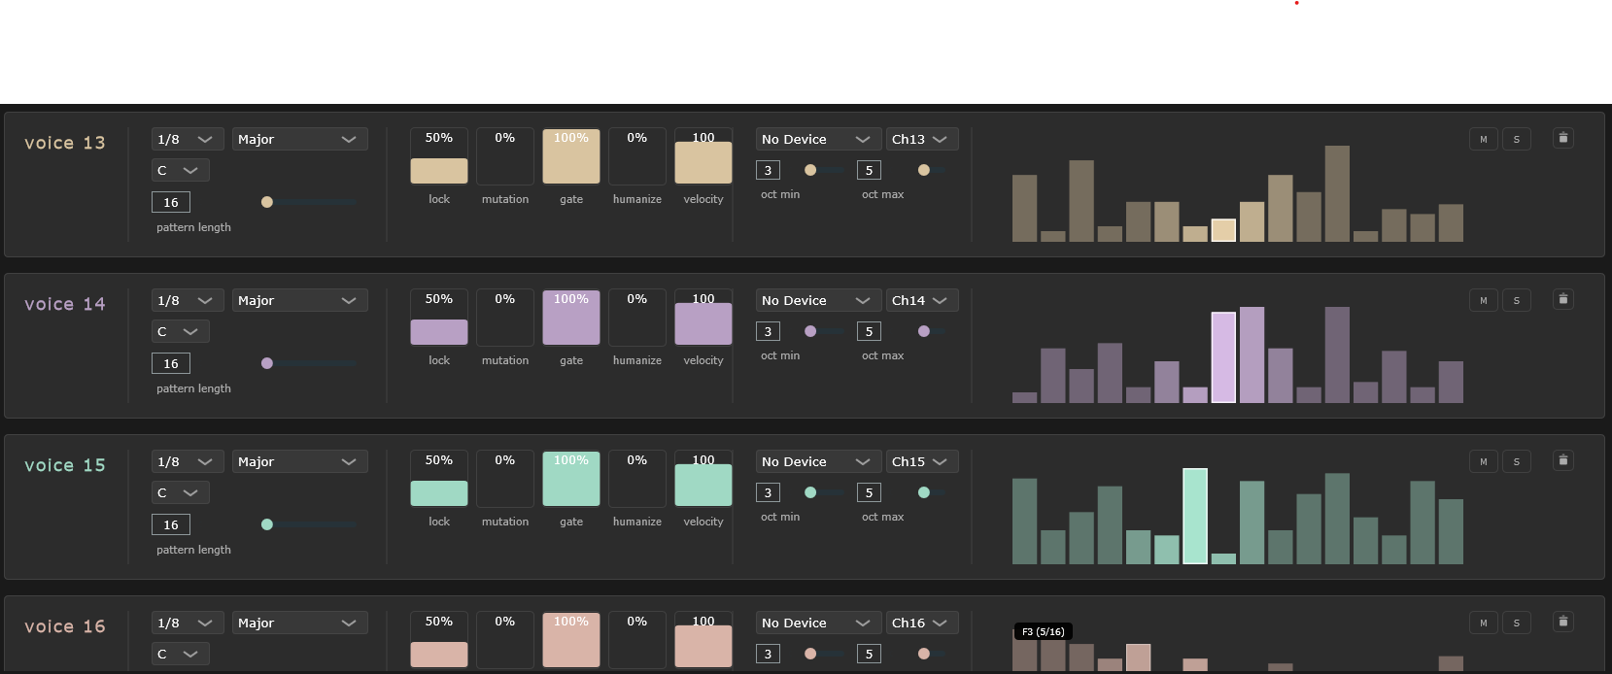
Task: Mute voice 13
Action: 1483,139
